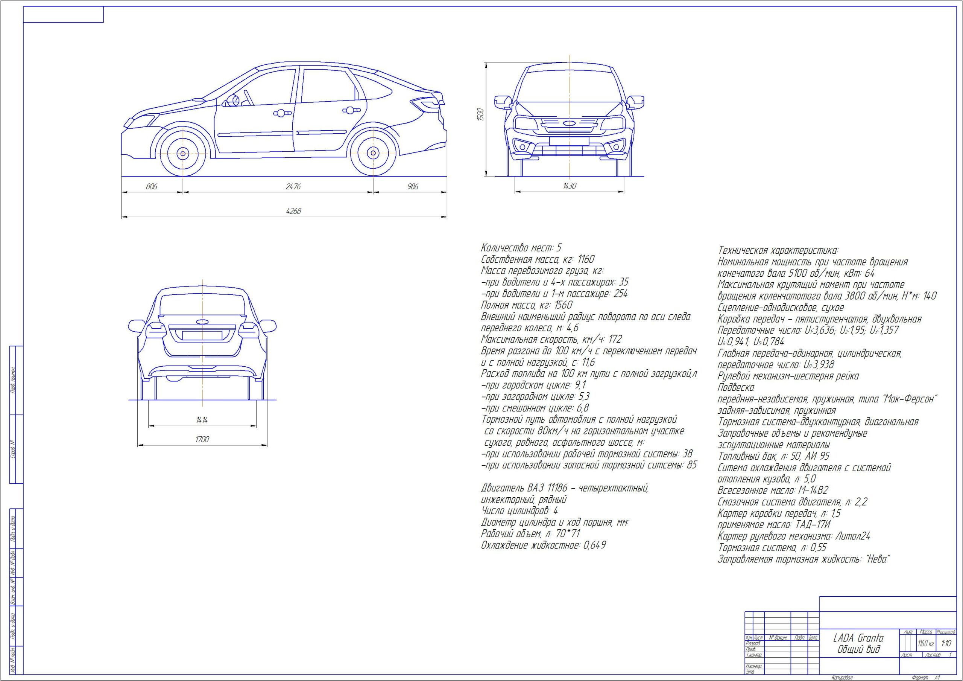This screenshot has height=681, width=963.
Task: Select 'Охлаждение жидкостное: 0,649' line
Action: [543, 545]
